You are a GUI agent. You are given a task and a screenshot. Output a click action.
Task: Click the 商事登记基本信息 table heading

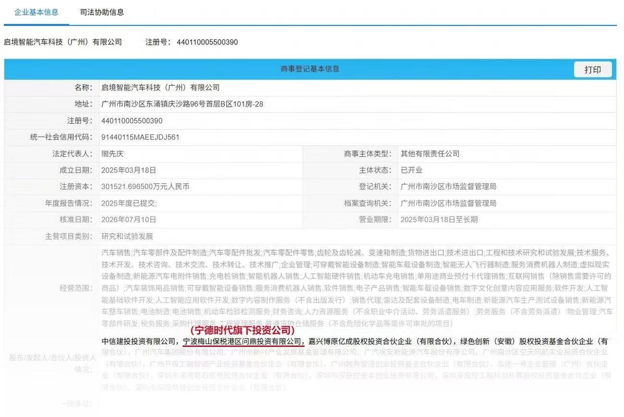click(x=310, y=69)
